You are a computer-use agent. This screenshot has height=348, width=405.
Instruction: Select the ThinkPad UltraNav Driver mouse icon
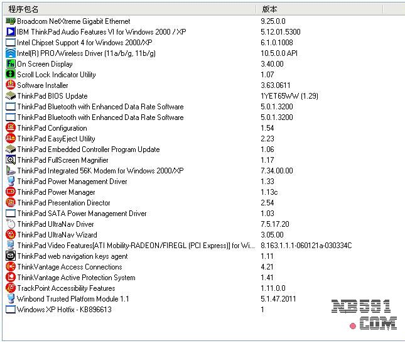click(11, 224)
